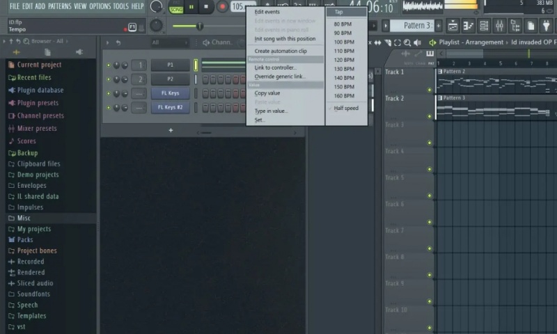Open the Pattern 3 selector dropdown
557x334 pixels.
(411, 26)
